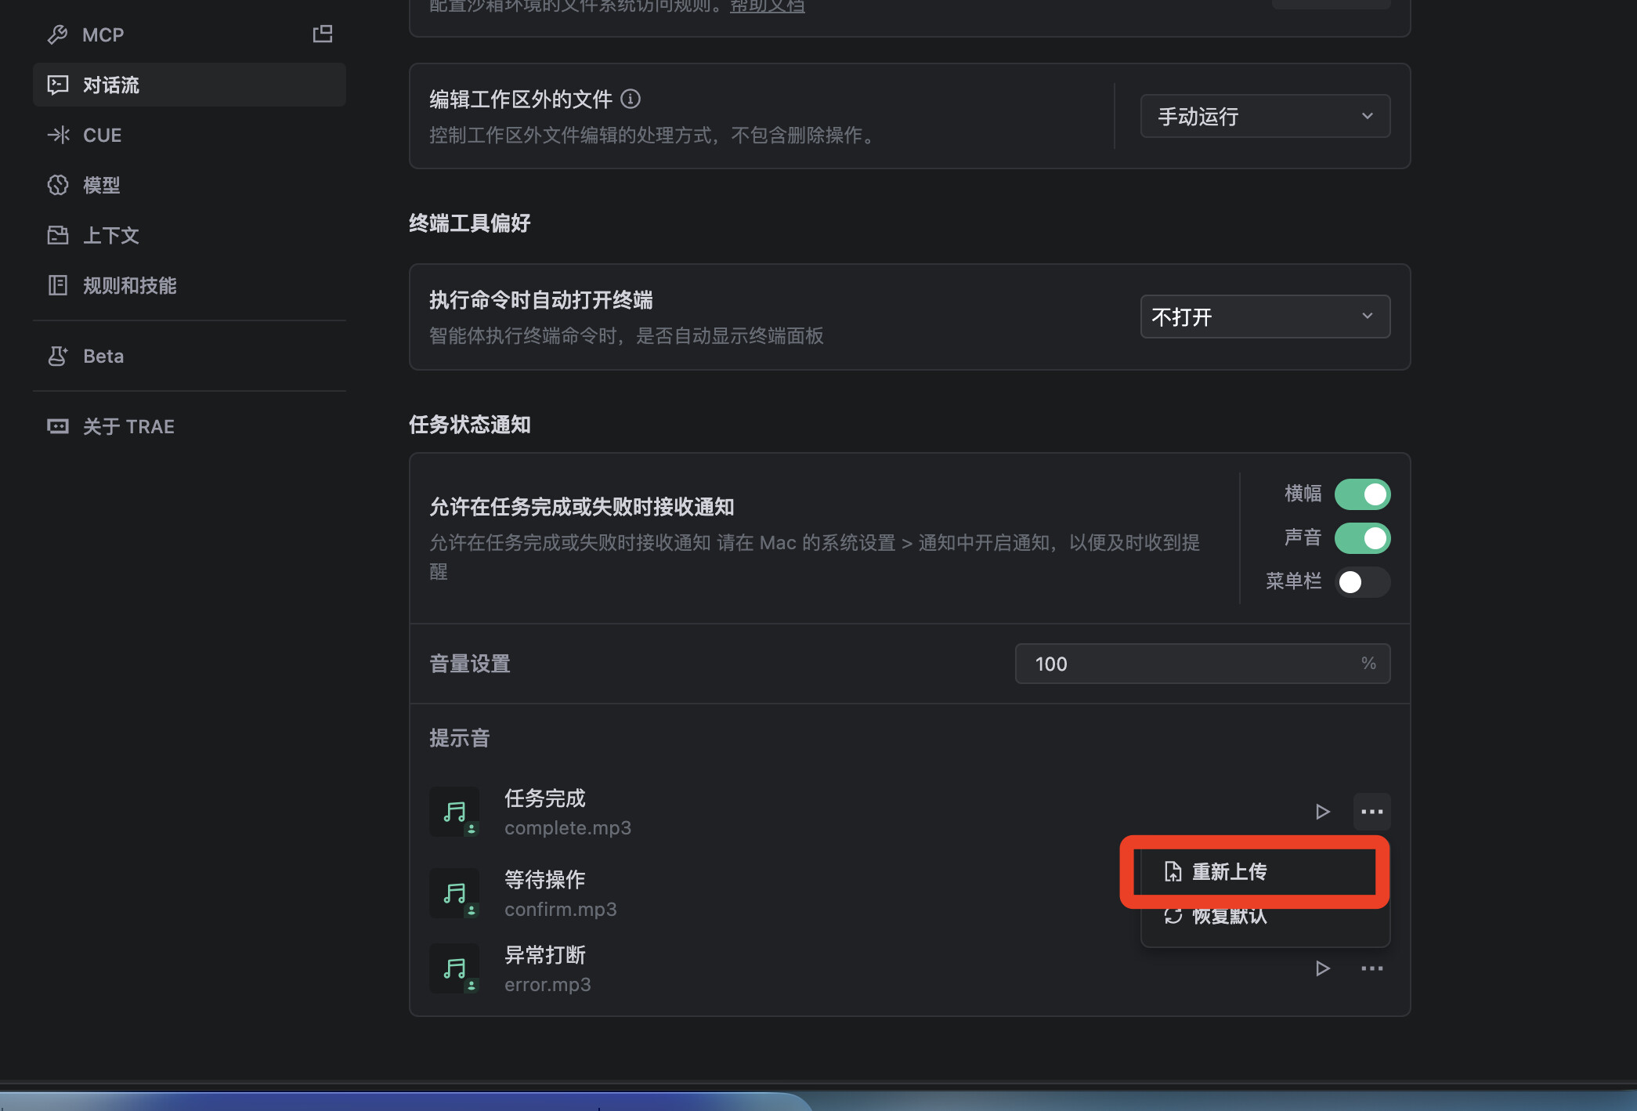This screenshot has width=1637, height=1111.
Task: Expand the 手动运行 dropdown
Action: 1265,116
